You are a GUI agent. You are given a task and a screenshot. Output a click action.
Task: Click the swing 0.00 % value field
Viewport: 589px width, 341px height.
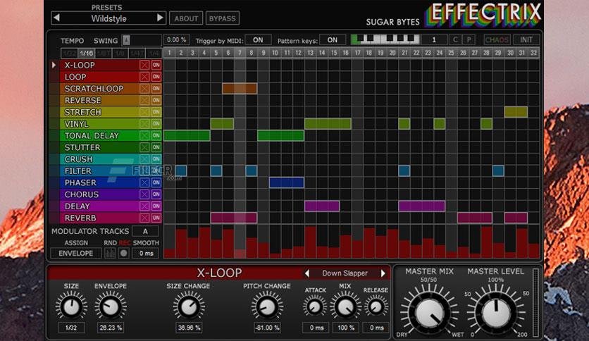(x=177, y=40)
